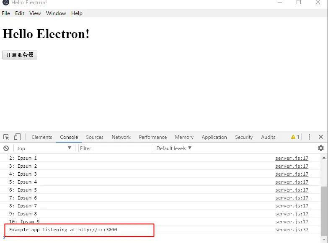
Task: Open the Edit menu
Action: [20, 13]
